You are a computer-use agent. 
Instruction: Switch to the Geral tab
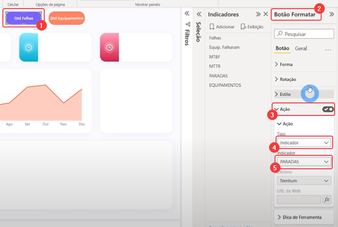301,49
